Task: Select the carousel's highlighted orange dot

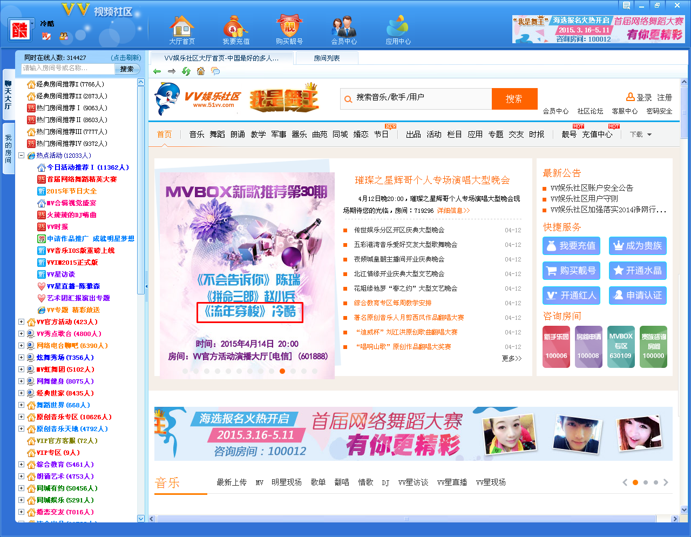Action: pos(282,371)
